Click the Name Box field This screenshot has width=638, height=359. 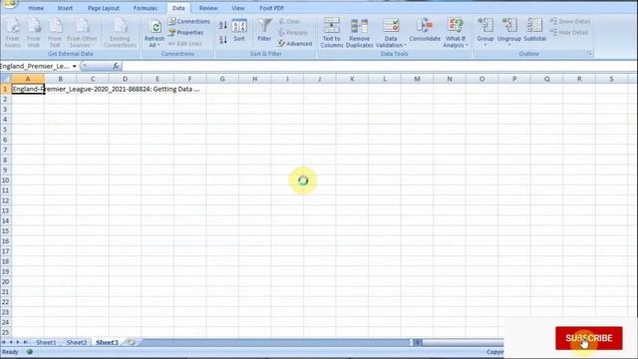point(35,67)
